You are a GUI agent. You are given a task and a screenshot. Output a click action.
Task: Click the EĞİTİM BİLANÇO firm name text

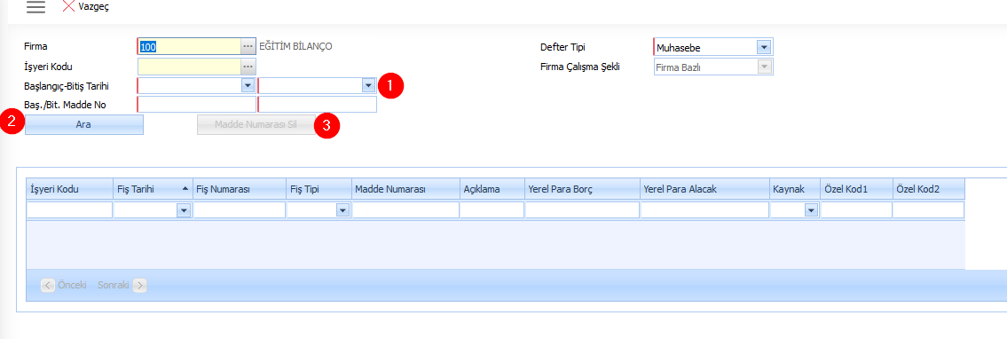295,46
